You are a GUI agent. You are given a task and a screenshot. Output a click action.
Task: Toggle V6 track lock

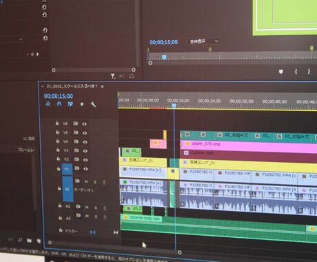coord(57,123)
